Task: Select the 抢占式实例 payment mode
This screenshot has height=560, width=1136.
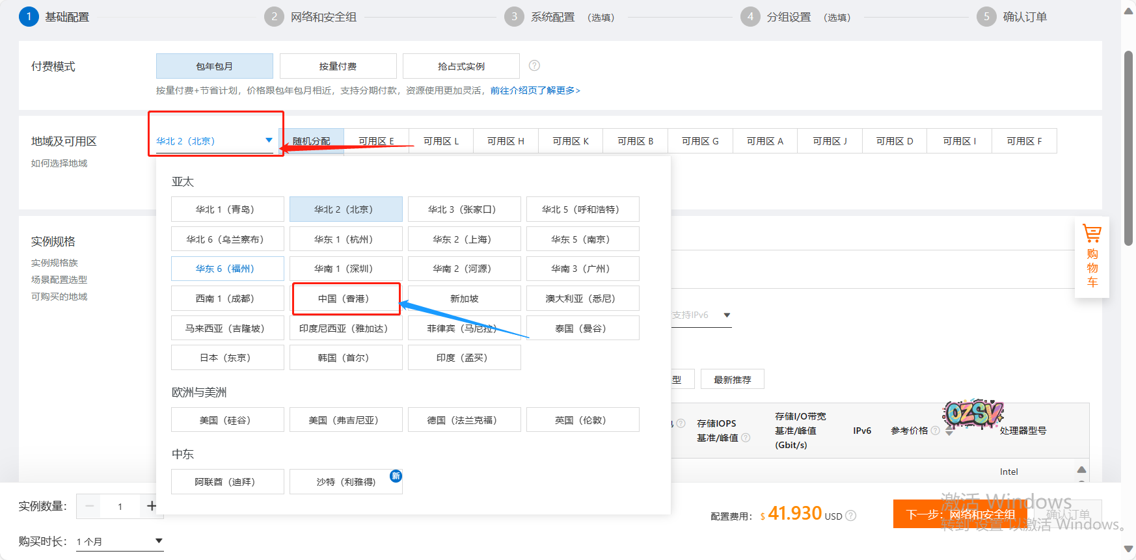Action: click(461, 66)
